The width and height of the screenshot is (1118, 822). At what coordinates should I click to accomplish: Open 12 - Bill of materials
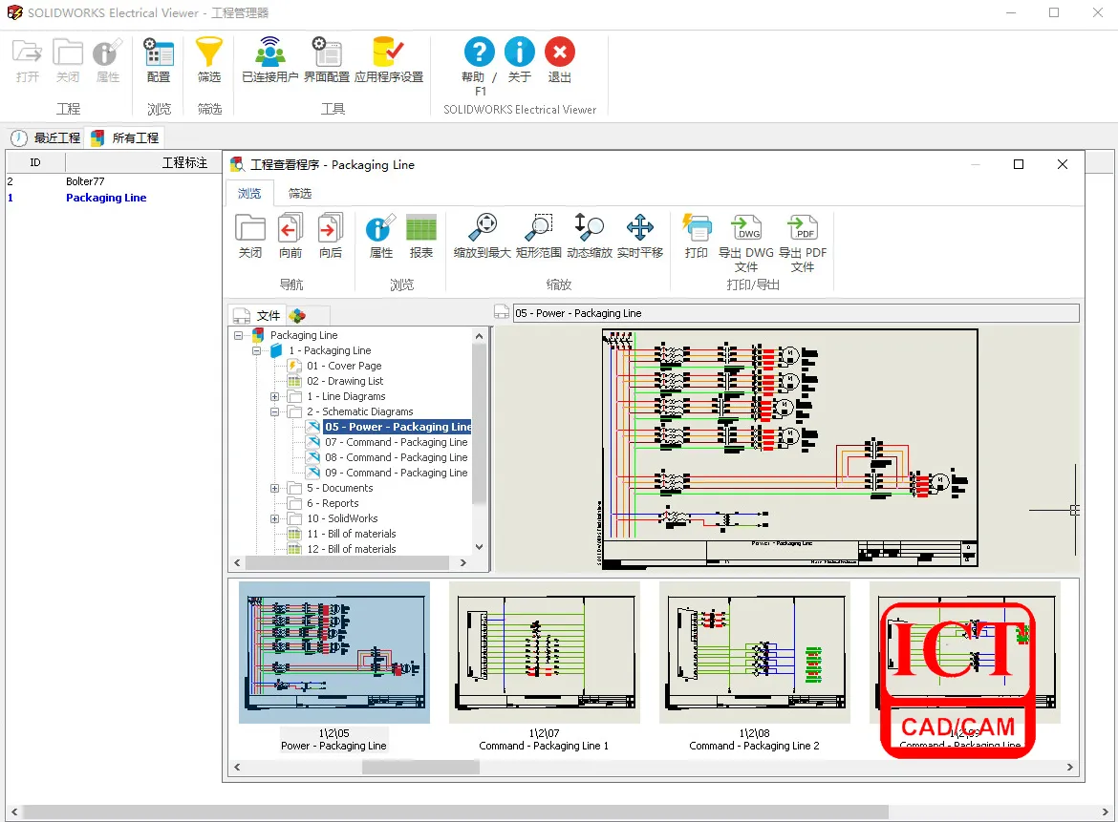[352, 549]
